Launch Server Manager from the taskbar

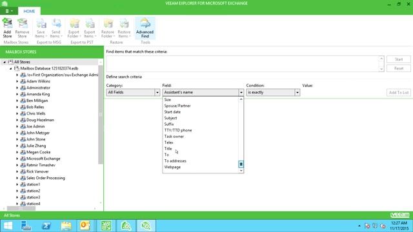pos(26,226)
